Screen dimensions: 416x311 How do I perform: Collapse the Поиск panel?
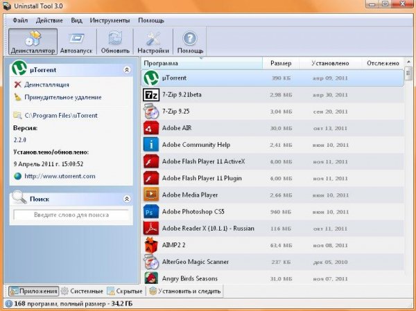[127, 199]
